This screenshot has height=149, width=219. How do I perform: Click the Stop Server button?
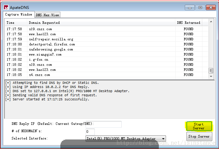point(199,136)
